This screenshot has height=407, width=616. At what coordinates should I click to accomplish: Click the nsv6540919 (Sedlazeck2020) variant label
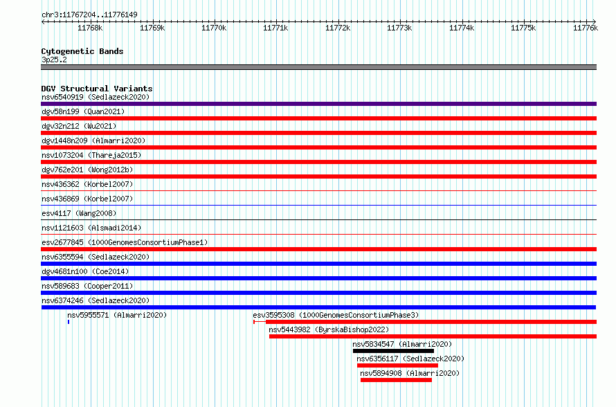(x=96, y=97)
